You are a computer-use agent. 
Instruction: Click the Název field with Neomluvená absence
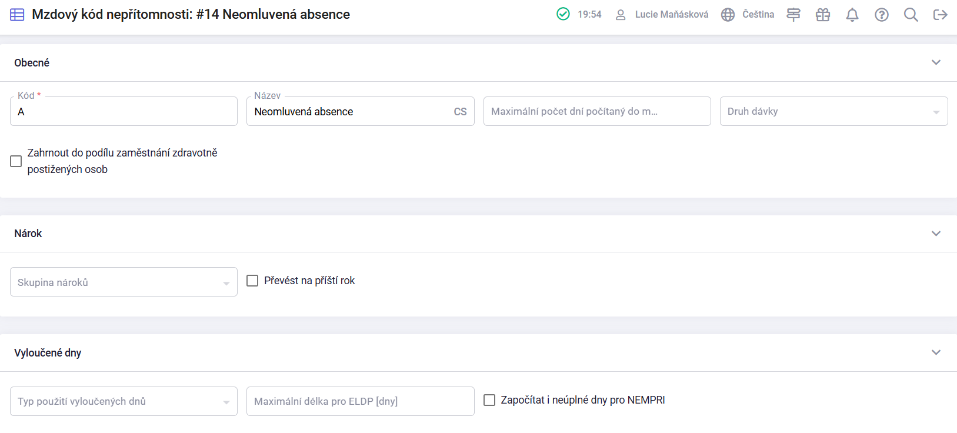[x=360, y=111]
